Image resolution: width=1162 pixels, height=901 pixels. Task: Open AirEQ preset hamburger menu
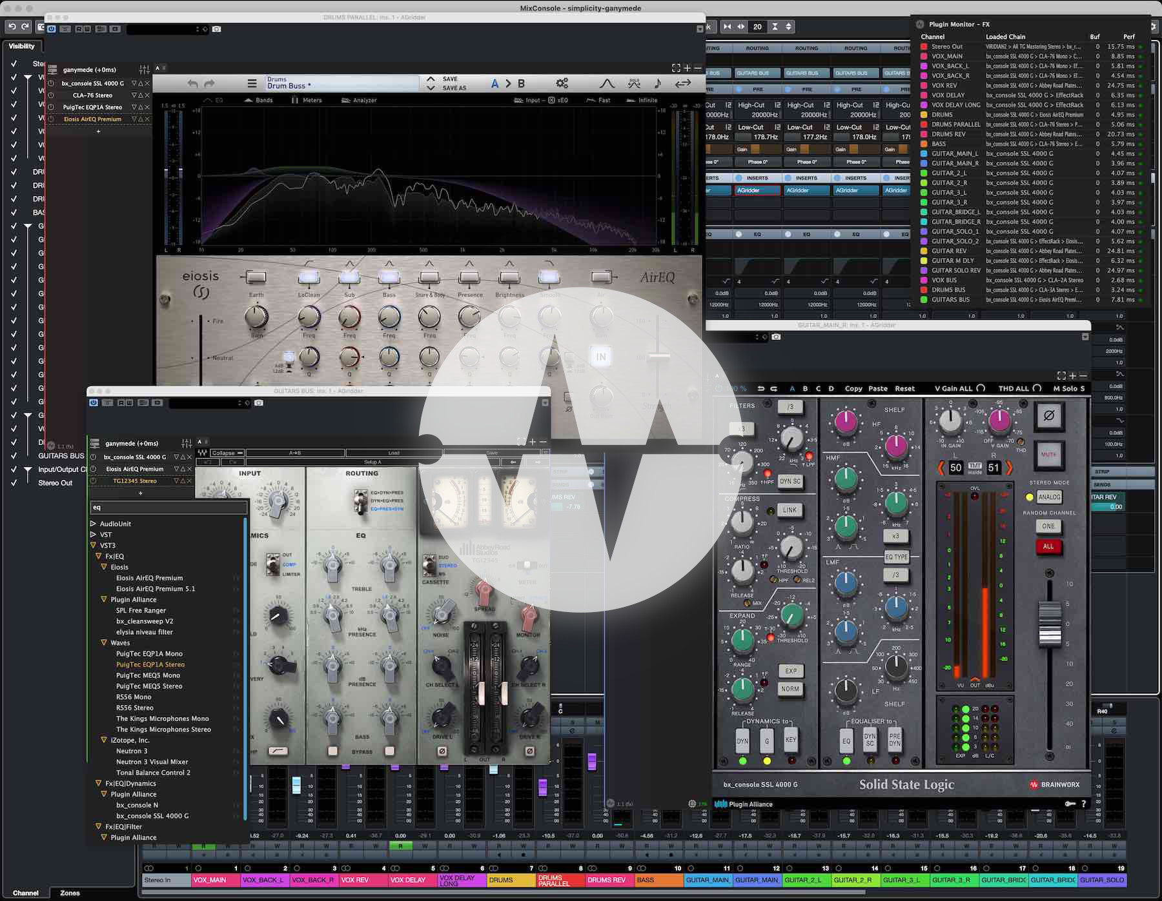[x=252, y=84]
